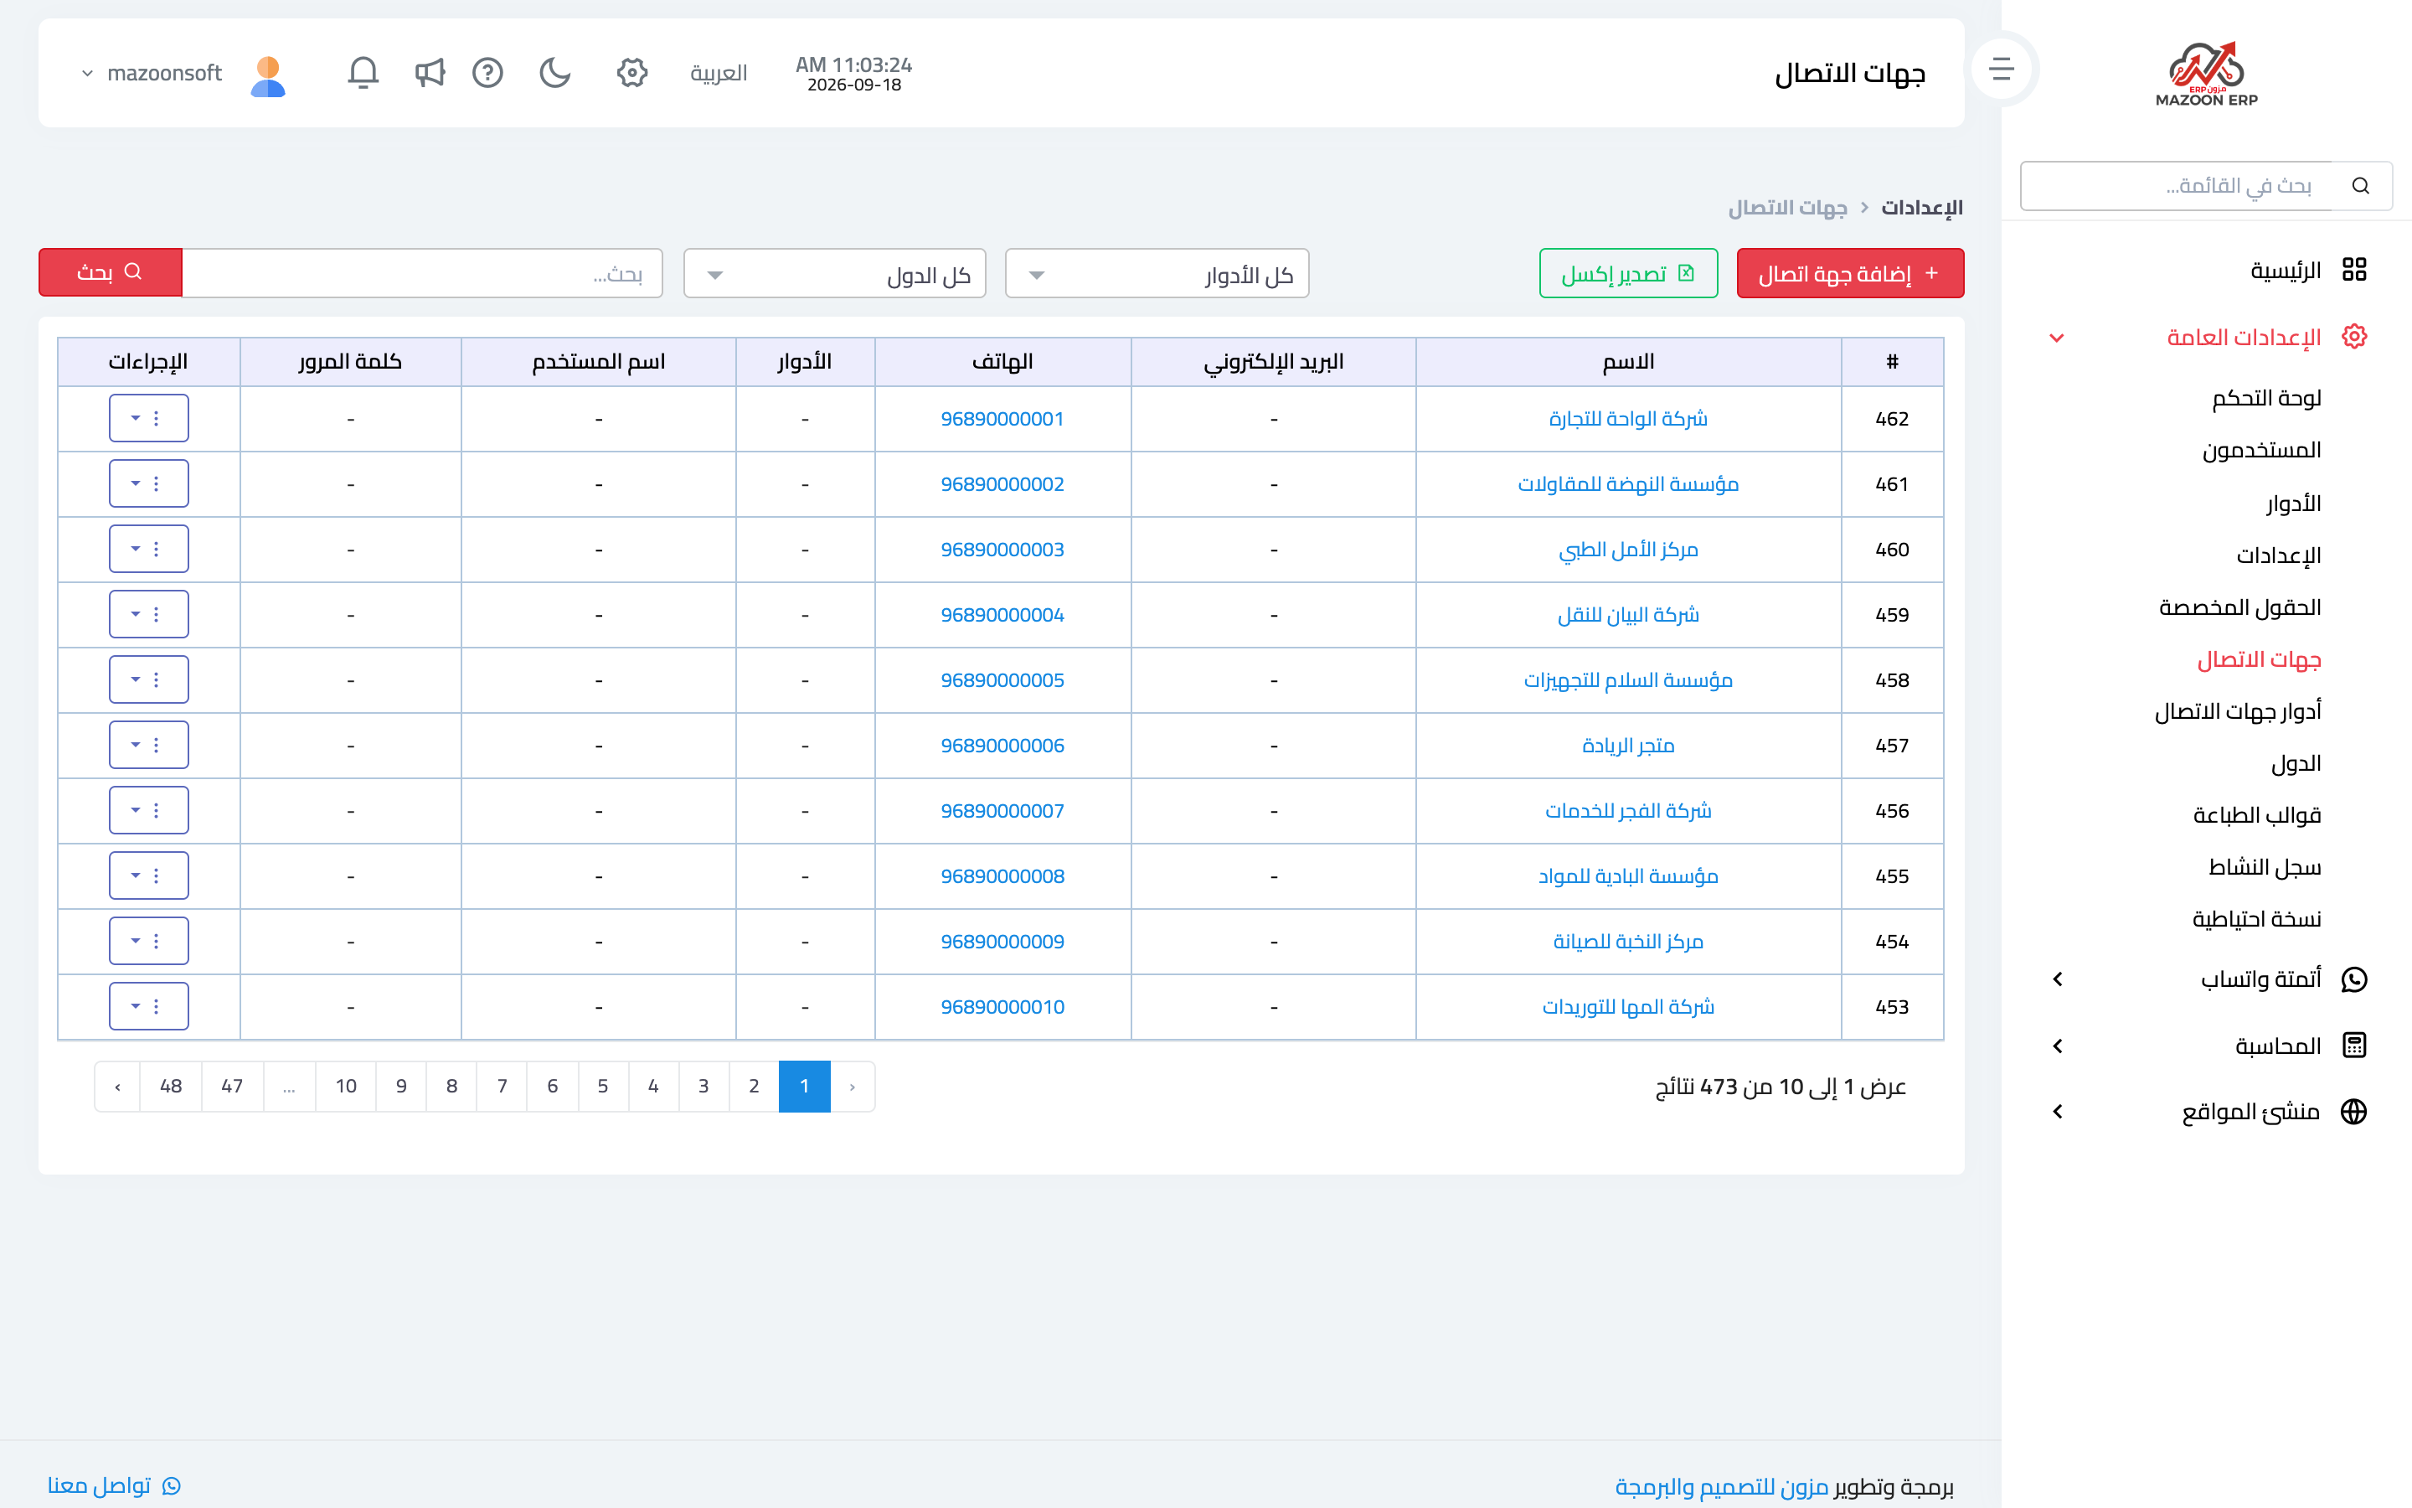Open the notifications bell icon

(x=363, y=72)
